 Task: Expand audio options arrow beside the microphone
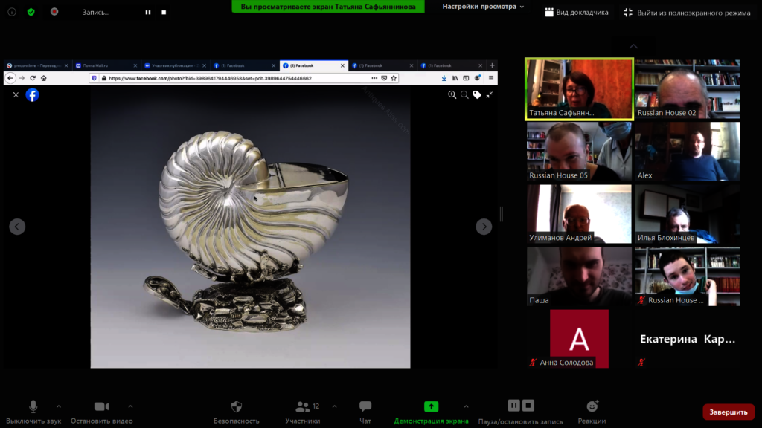pos(59,406)
